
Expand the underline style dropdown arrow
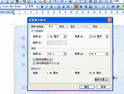pos(55,7)
